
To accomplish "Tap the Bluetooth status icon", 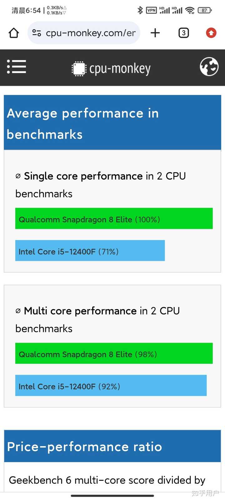I will pyautogui.click(x=140, y=10).
